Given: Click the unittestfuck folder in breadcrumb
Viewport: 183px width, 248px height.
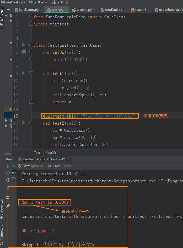Looking at the screenshot, I should click(13, 2).
